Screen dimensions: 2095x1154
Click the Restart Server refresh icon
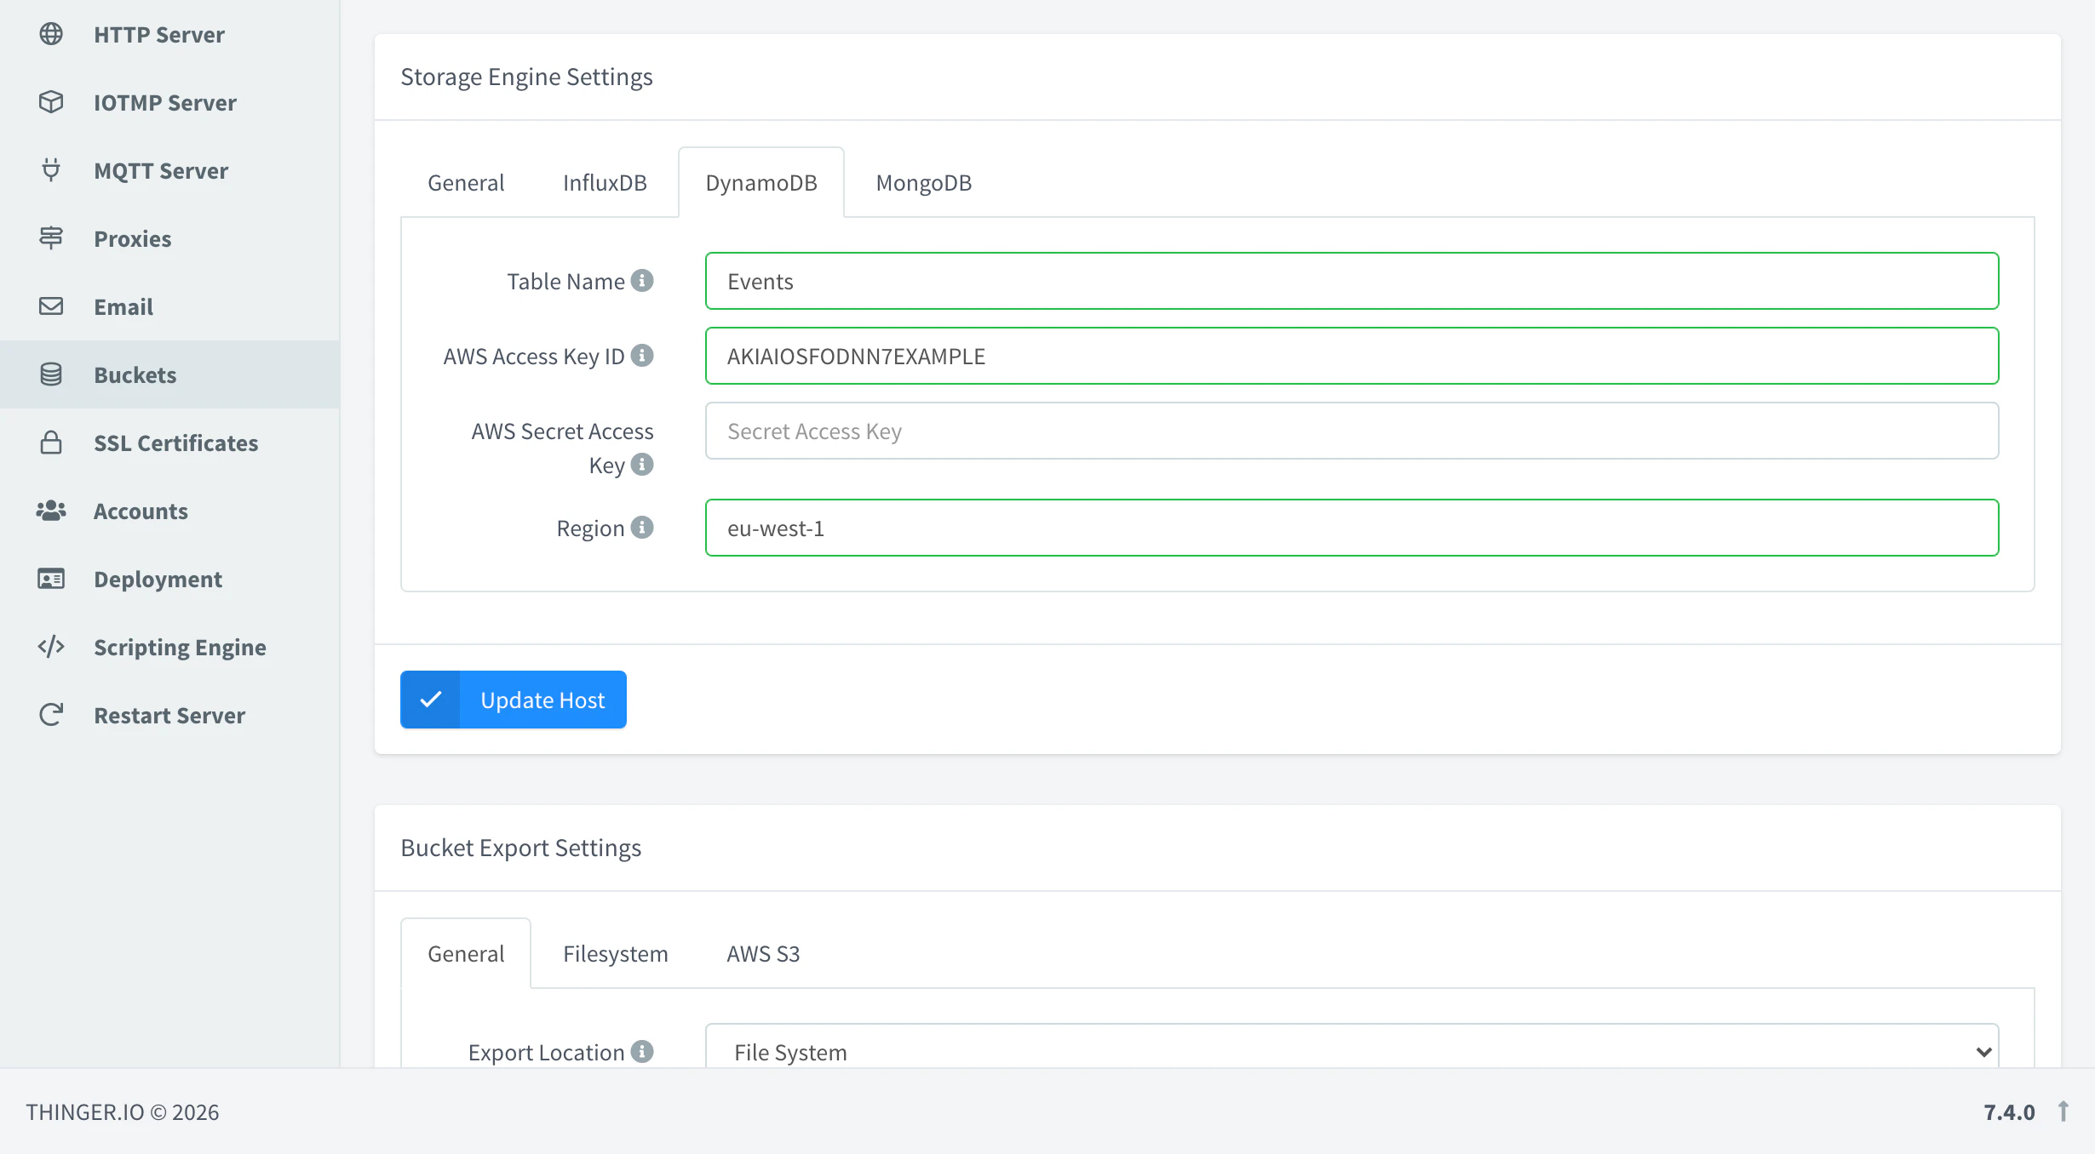[51, 715]
